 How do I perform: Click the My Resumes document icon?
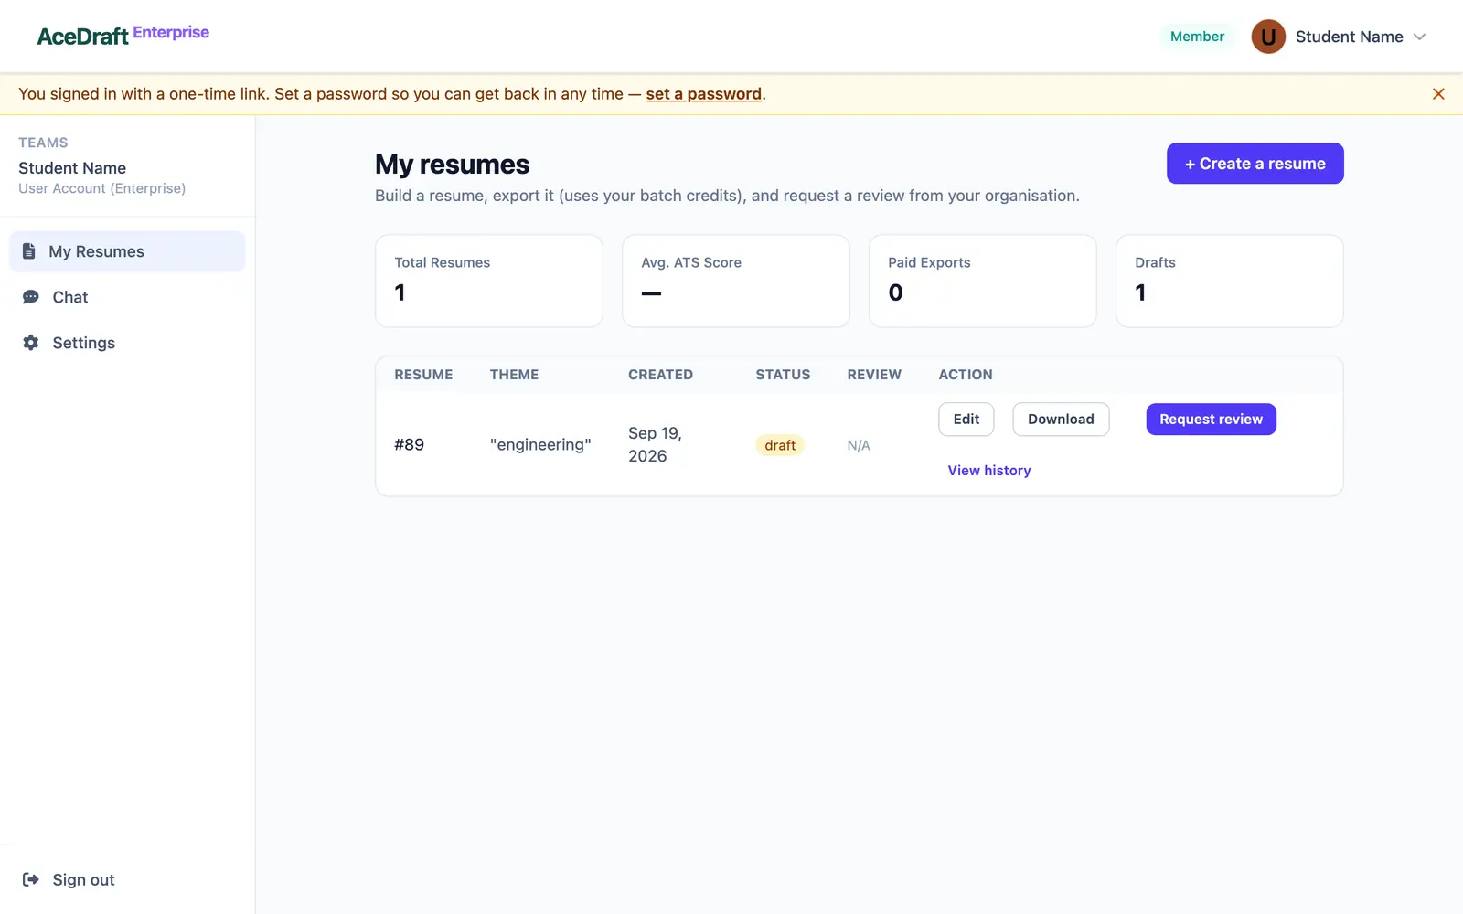point(29,251)
